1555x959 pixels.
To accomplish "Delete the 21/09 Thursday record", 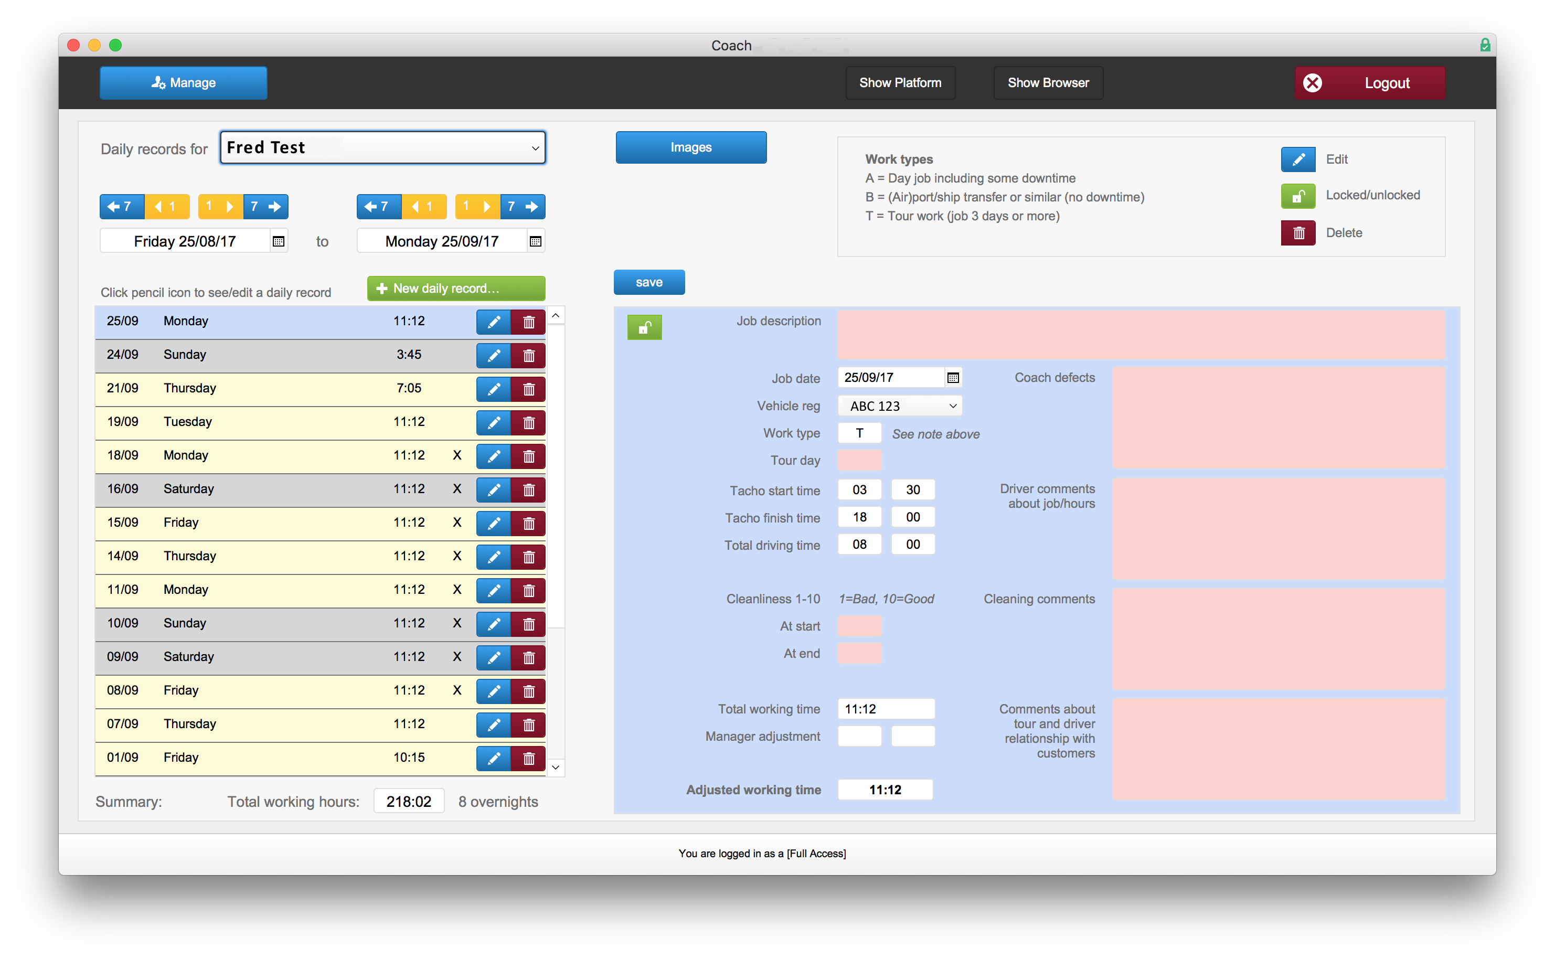I will coord(528,389).
